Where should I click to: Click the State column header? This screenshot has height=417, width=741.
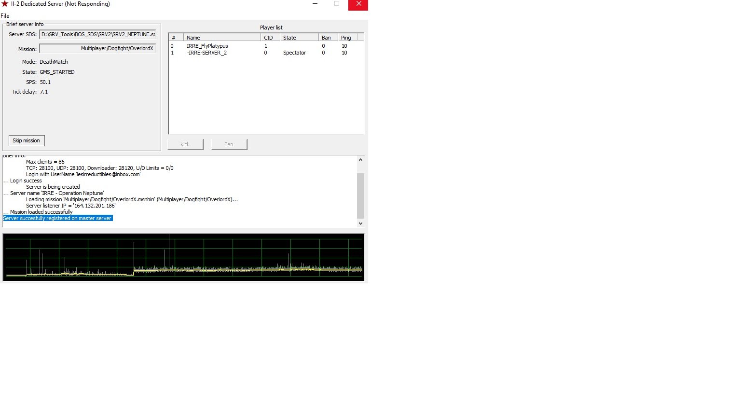pos(299,37)
